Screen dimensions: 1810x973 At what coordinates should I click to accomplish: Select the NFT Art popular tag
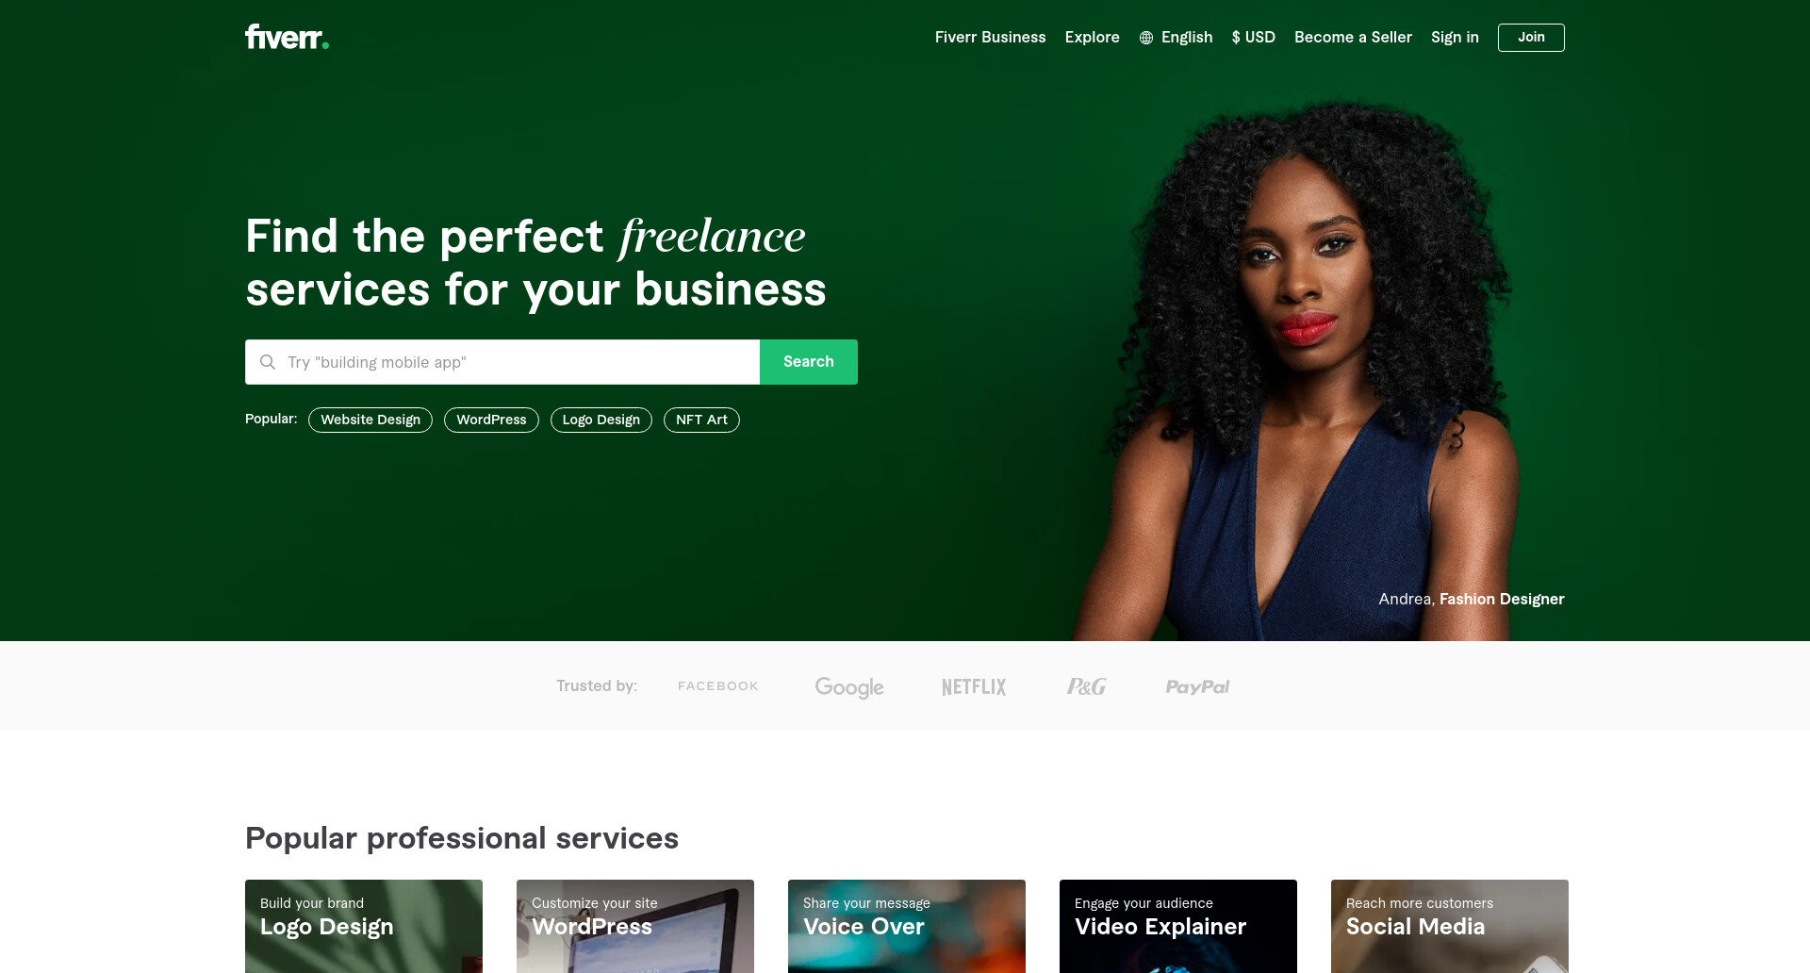point(701,420)
